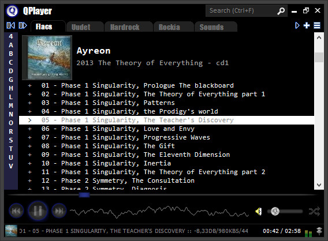The height and width of the screenshot is (241, 328).
Task: Click arrow of playing track 05
Action: [30, 120]
